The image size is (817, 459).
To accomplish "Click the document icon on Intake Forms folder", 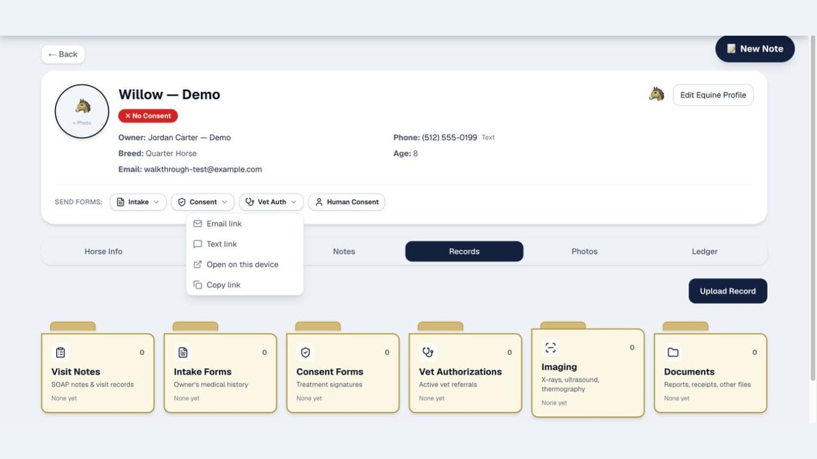I will point(183,352).
